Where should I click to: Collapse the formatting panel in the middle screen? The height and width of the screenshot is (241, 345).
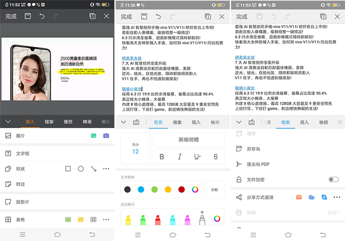(124, 122)
